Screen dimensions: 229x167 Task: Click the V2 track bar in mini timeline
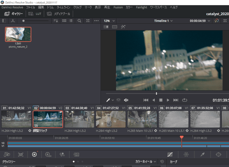tap(118, 143)
